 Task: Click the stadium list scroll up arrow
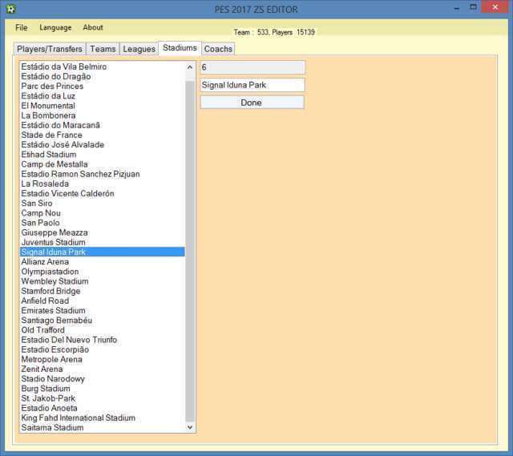click(190, 67)
